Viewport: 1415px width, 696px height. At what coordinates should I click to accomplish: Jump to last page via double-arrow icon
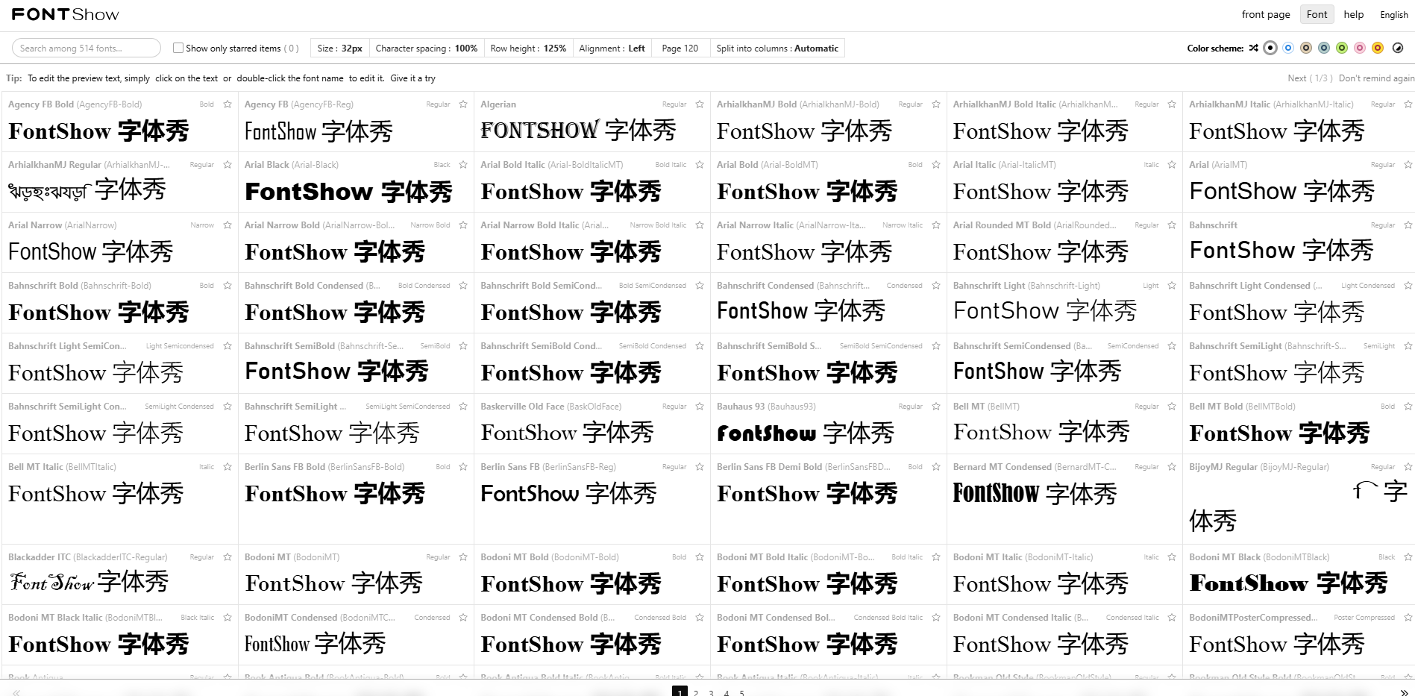pos(1404,693)
